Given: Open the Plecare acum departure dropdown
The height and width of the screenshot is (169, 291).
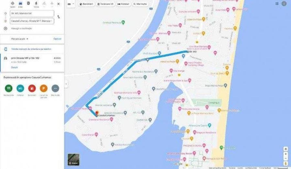Looking at the screenshot, I should point(20,39).
